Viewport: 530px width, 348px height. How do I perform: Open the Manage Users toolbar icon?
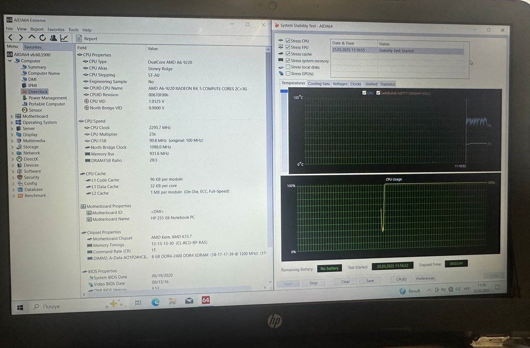[x=53, y=38]
